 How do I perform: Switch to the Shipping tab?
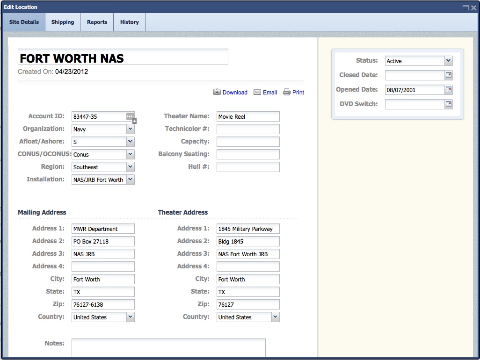coord(63,22)
